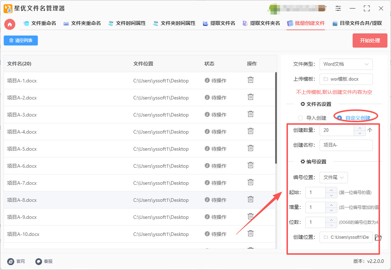Click the 文件位置 column header
Image resolution: width=391 pixels, height=270 pixels.
(143, 64)
